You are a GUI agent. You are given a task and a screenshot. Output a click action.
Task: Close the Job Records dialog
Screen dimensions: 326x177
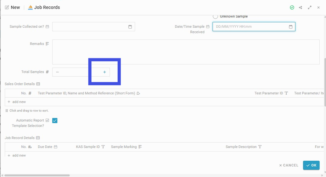(x=318, y=7)
